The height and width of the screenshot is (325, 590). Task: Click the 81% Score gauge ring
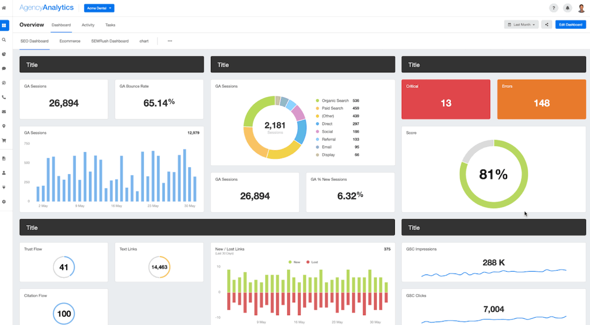point(494,174)
